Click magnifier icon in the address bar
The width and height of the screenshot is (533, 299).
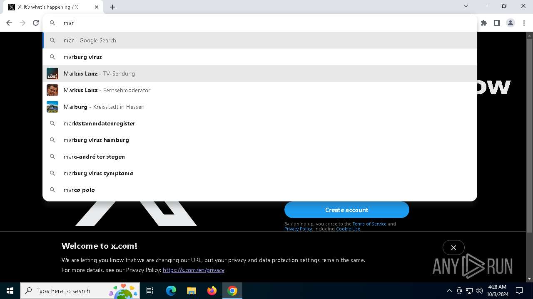point(52,23)
